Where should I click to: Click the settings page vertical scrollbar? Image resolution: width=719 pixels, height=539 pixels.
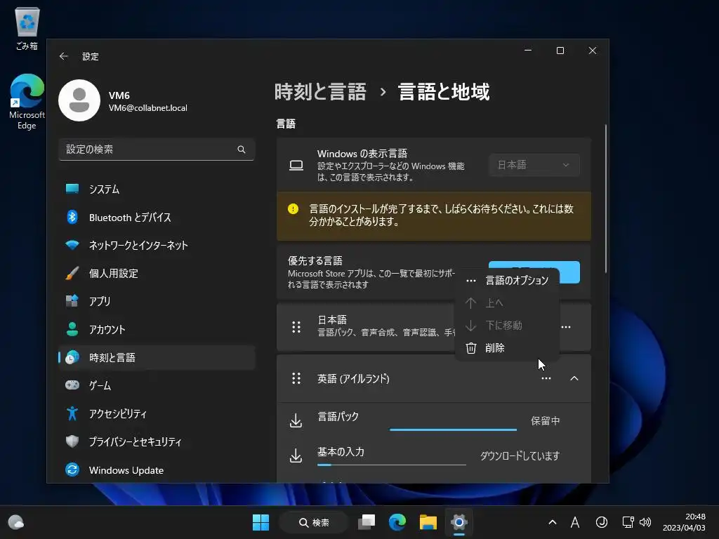tap(606, 199)
